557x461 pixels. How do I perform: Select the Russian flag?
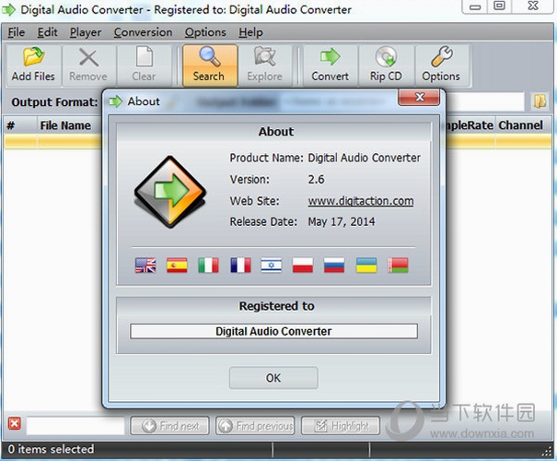[x=334, y=266]
